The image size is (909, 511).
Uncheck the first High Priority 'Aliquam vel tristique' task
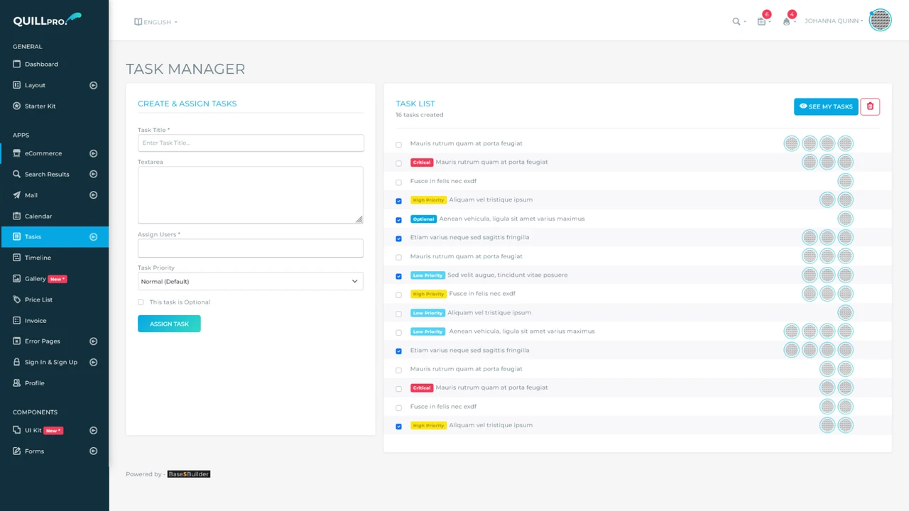[x=398, y=201]
